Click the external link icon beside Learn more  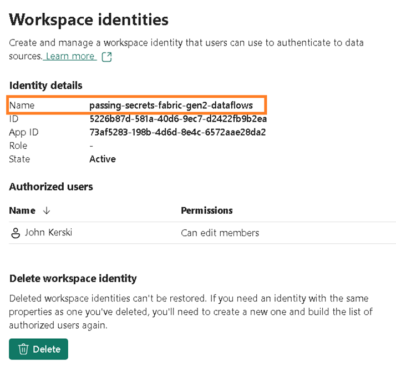106,57
